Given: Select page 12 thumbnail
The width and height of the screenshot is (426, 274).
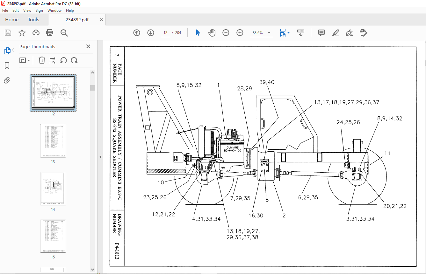Looking at the screenshot, I should tap(53, 93).
